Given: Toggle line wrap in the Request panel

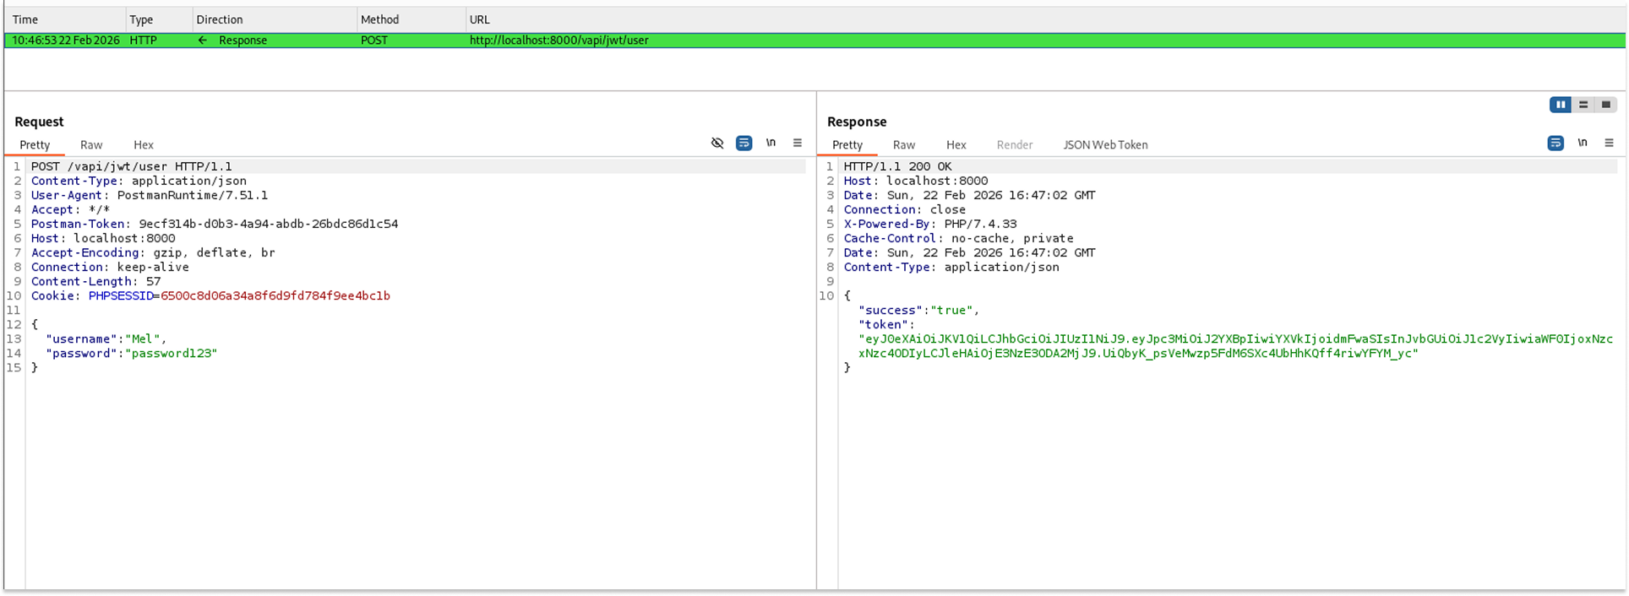Looking at the screenshot, I should pyautogui.click(x=744, y=144).
